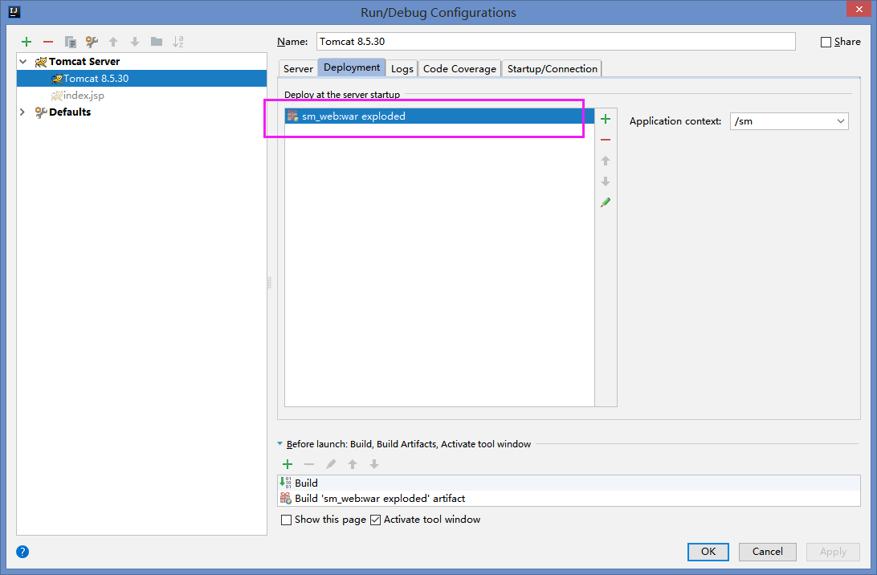Switch to Startup/Connection tab
The width and height of the screenshot is (877, 575).
pyautogui.click(x=552, y=68)
